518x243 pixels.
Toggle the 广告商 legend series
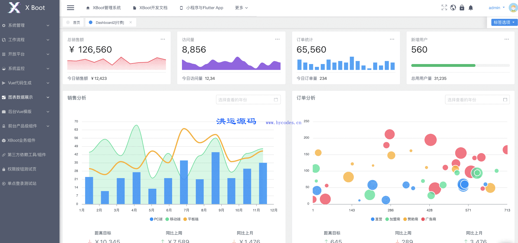tap(429, 219)
